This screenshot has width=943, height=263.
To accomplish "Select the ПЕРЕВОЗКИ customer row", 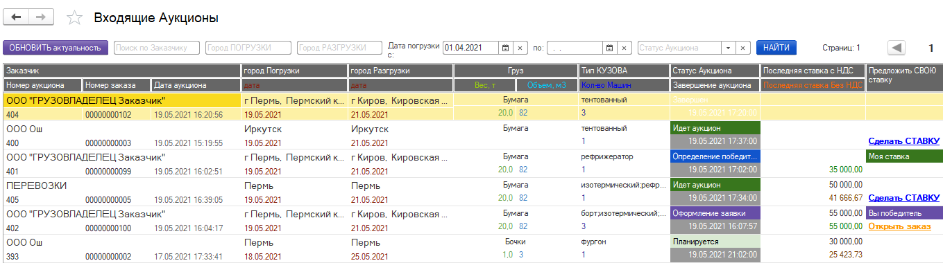I will click(36, 185).
